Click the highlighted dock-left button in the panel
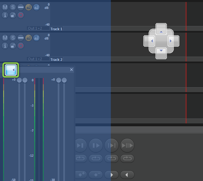The image size is (203, 181). pos(11,70)
